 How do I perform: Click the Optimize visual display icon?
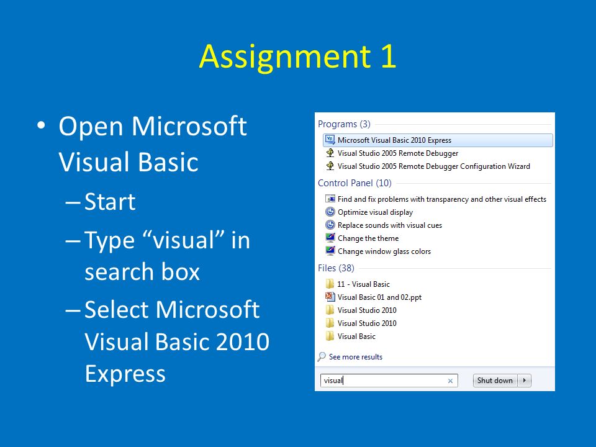point(330,212)
